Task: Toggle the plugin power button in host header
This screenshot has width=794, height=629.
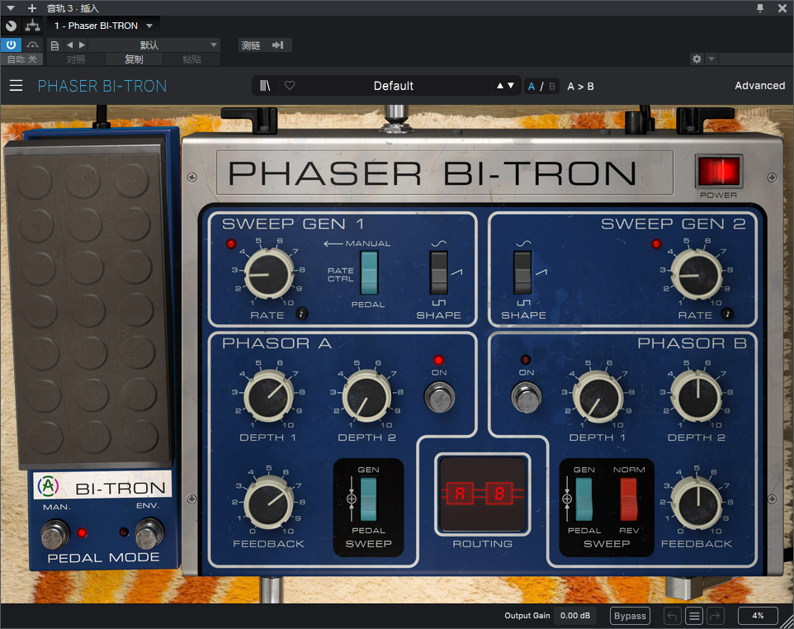Action: click(11, 45)
